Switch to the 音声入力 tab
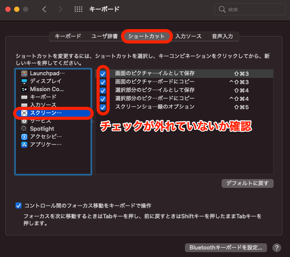 tap(222, 36)
